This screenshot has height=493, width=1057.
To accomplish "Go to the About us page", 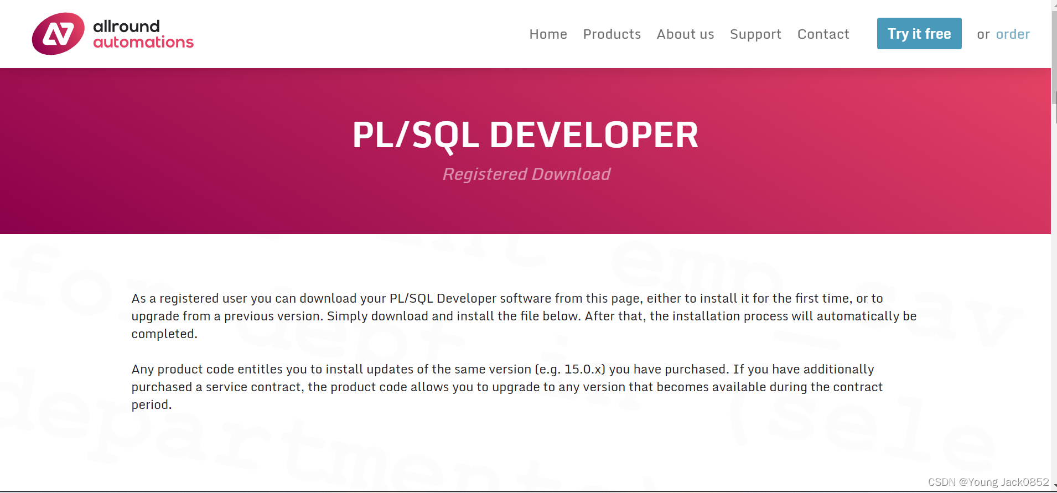I will (x=685, y=34).
